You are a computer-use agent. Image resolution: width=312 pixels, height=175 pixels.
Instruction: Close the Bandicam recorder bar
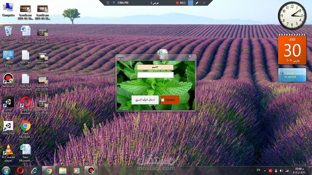pos(204,3)
